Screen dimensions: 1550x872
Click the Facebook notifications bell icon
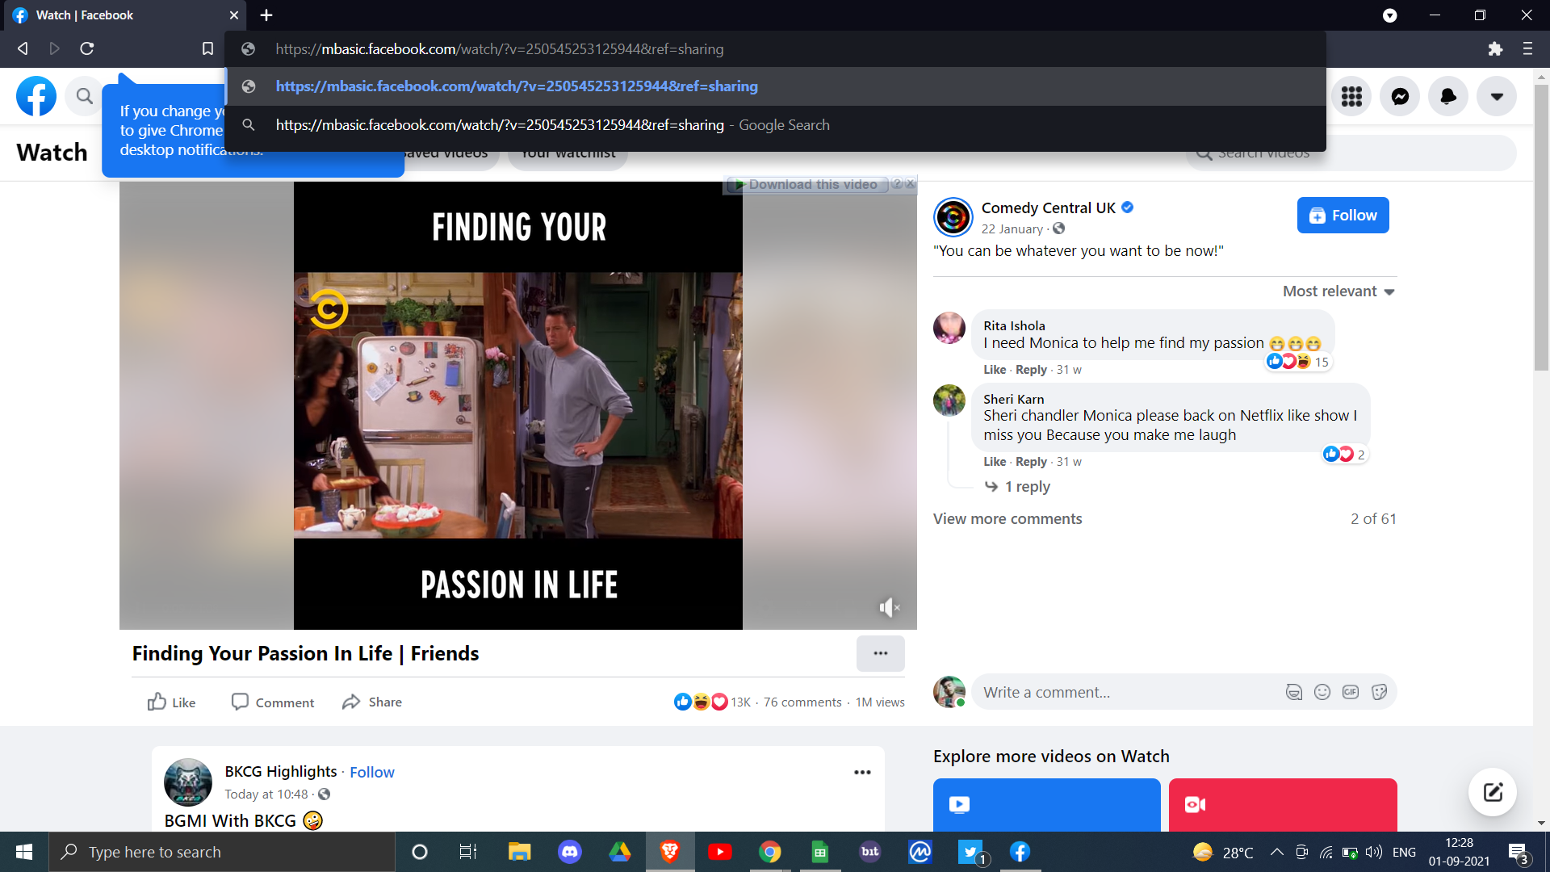click(1449, 96)
